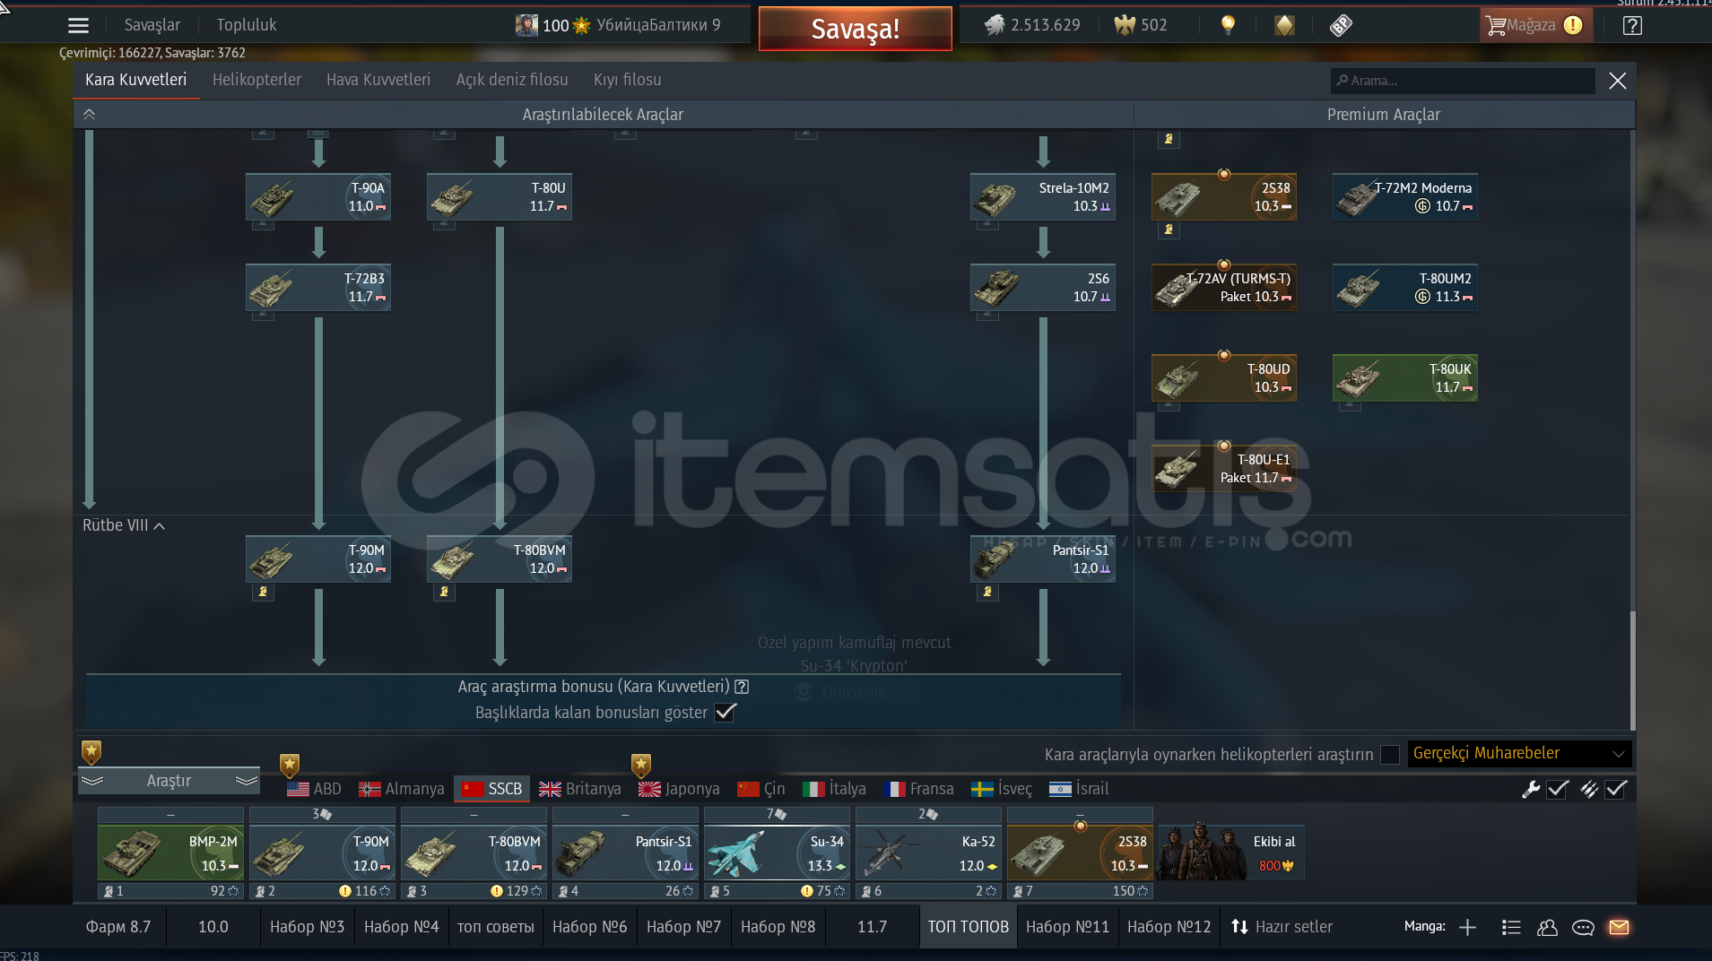The width and height of the screenshot is (1712, 961).
Task: Toggle the auto-refill ammo checkmark
Action: [x=1616, y=789]
